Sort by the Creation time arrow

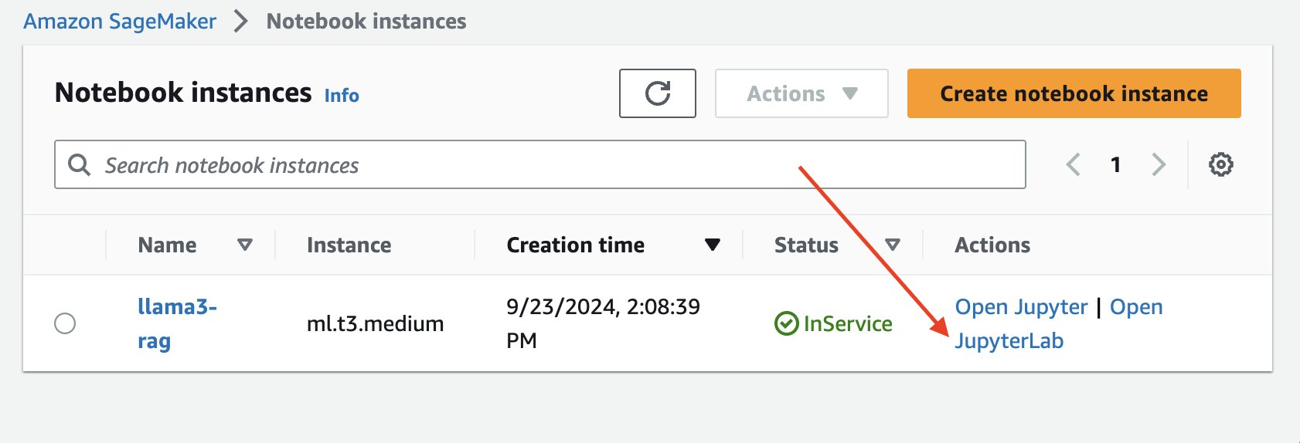pos(713,245)
